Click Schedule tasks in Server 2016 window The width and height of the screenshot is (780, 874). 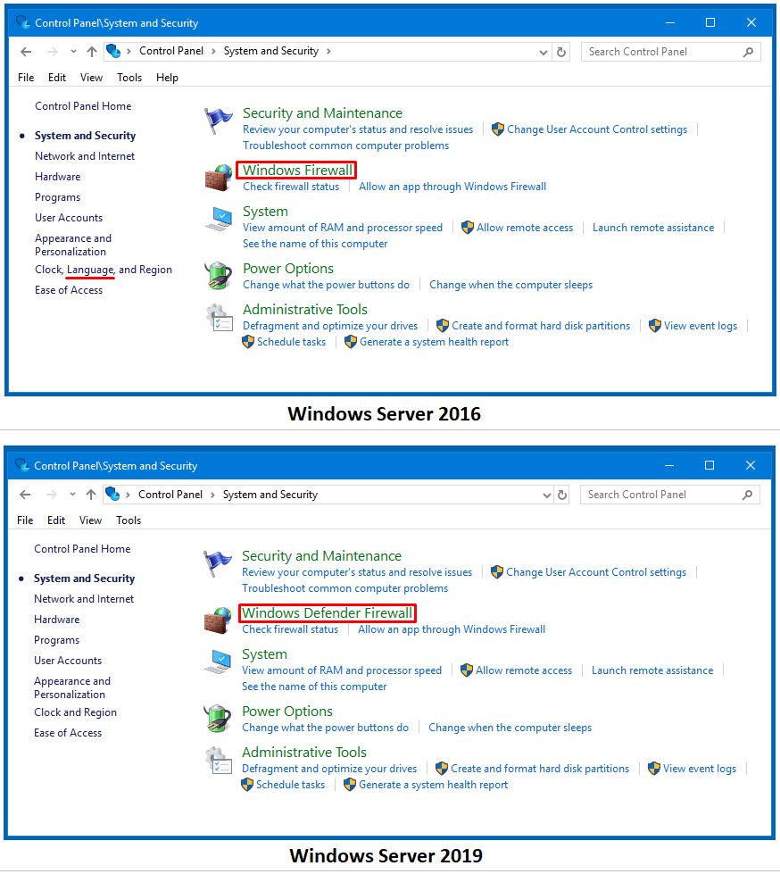point(291,342)
